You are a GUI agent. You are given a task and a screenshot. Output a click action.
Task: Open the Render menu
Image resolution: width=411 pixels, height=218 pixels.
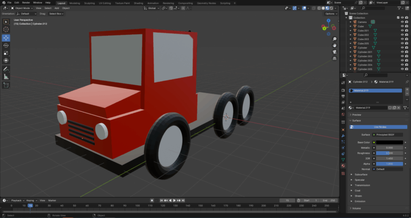[26, 3]
